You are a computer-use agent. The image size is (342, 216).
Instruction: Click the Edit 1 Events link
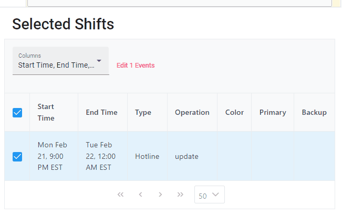point(136,66)
